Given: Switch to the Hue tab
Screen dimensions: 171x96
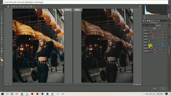Looking at the screenshot, I should [145, 26].
